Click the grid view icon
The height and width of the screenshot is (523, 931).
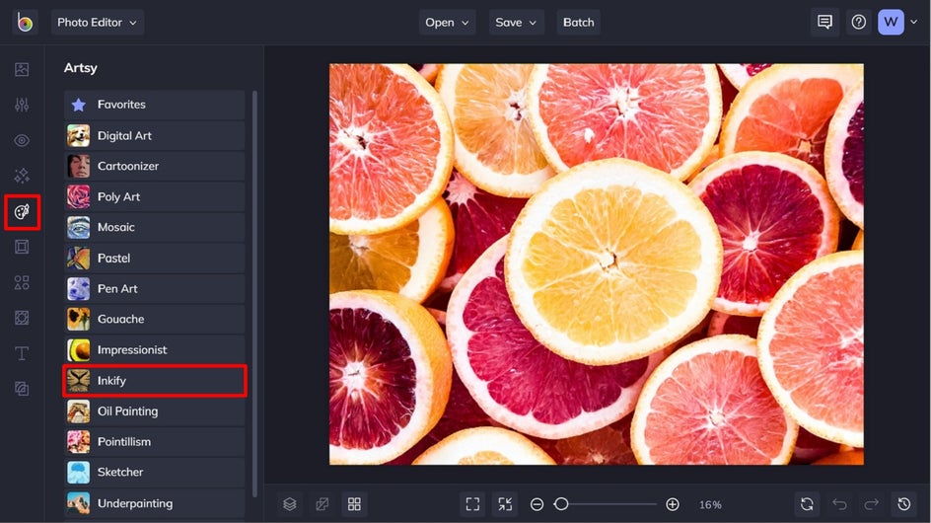(354, 504)
